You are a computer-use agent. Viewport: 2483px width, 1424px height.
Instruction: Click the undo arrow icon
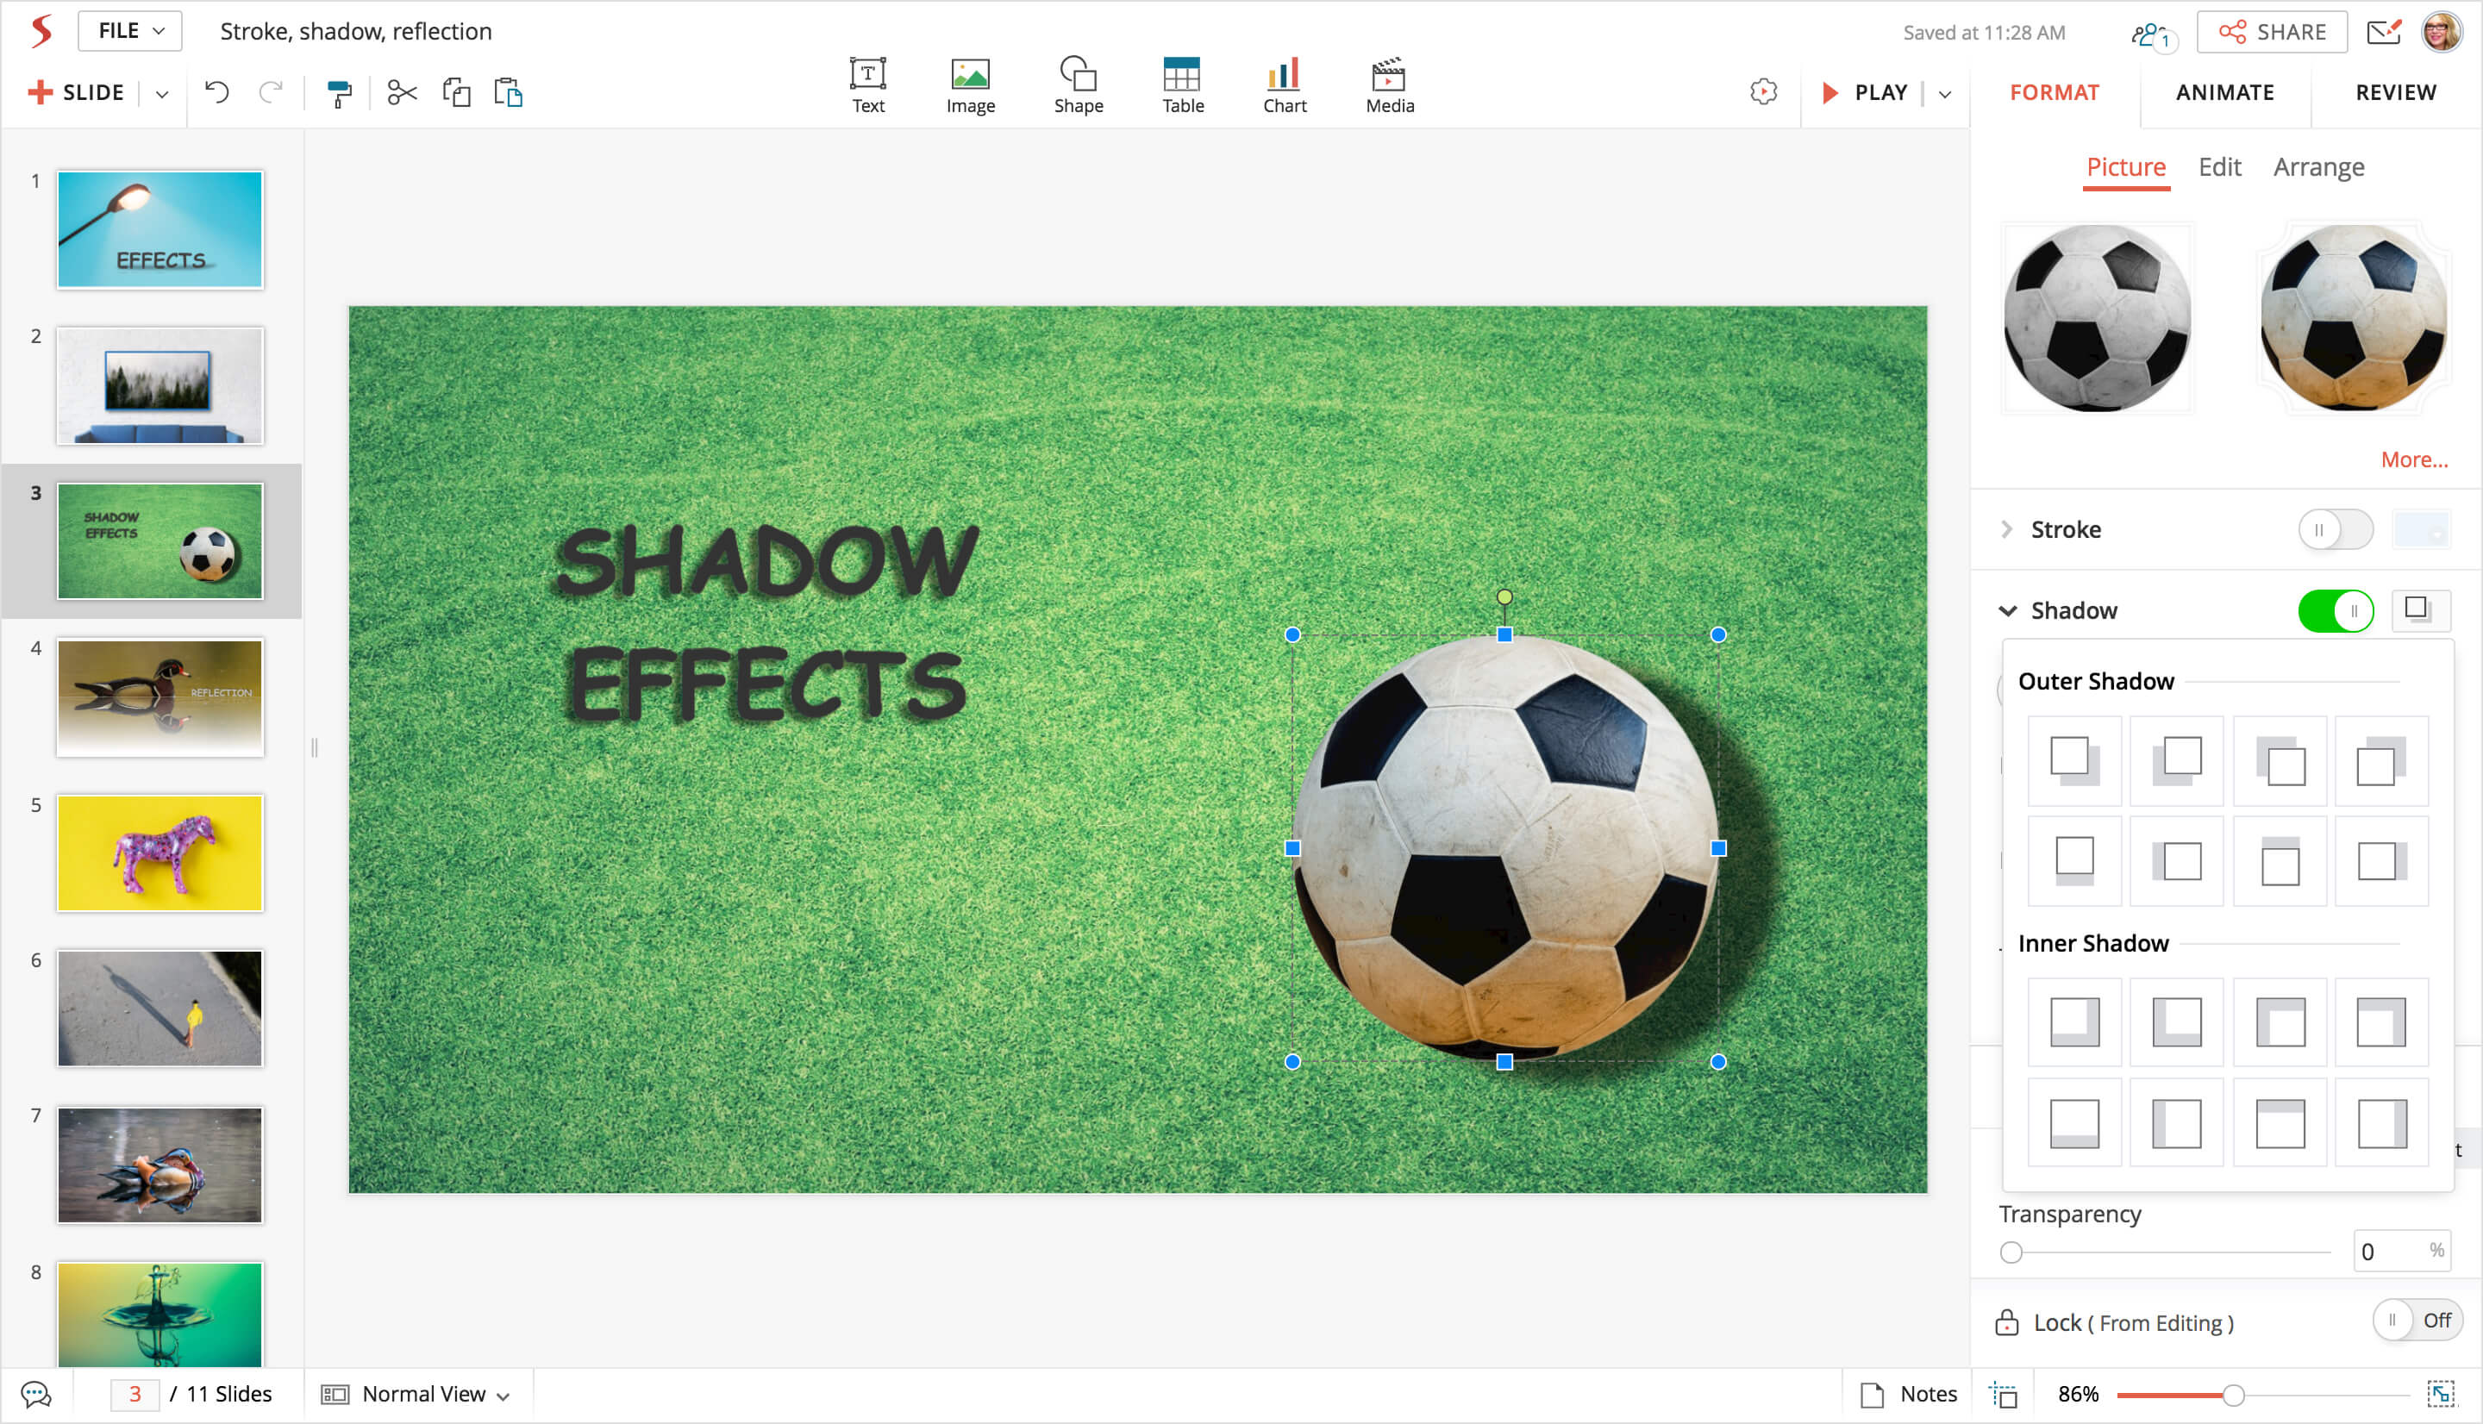pos(216,93)
